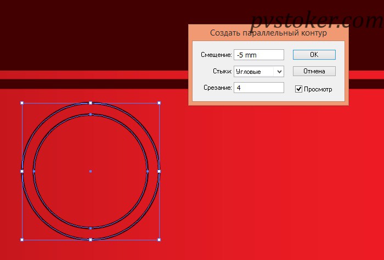
Task: Select the bottom-left bounding box handle
Action: [22, 240]
